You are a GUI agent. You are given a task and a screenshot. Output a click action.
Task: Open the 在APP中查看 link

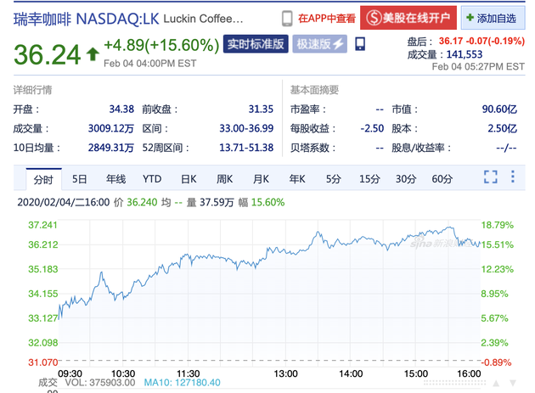click(327, 19)
